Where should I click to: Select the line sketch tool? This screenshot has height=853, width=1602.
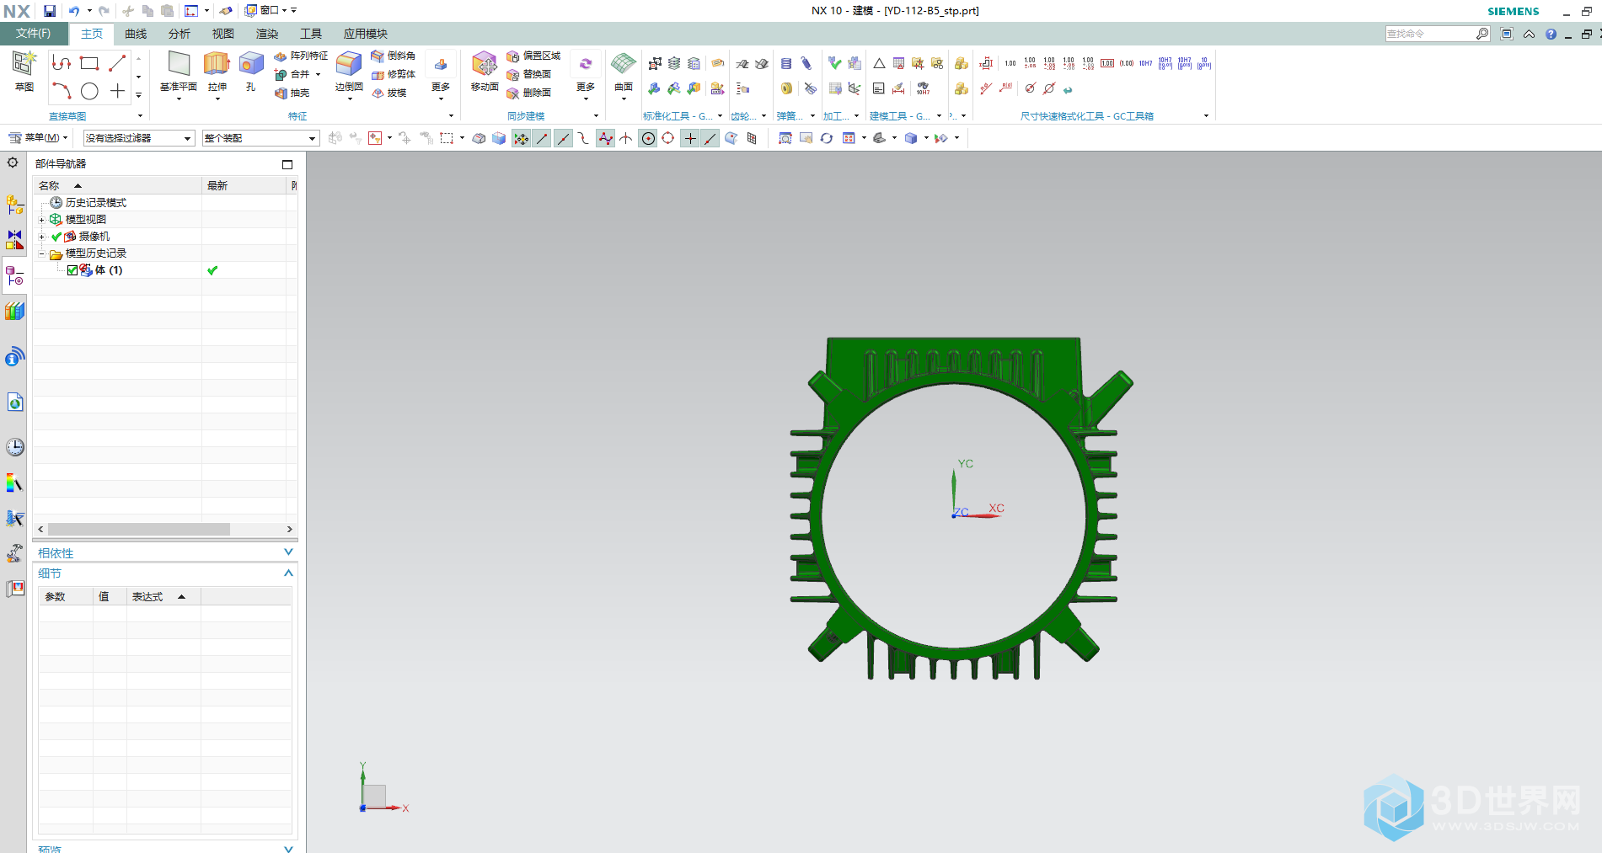point(117,64)
